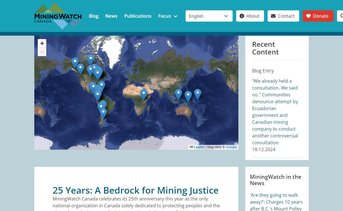
Task: Zoom in the map with plus
Action: 42,43
